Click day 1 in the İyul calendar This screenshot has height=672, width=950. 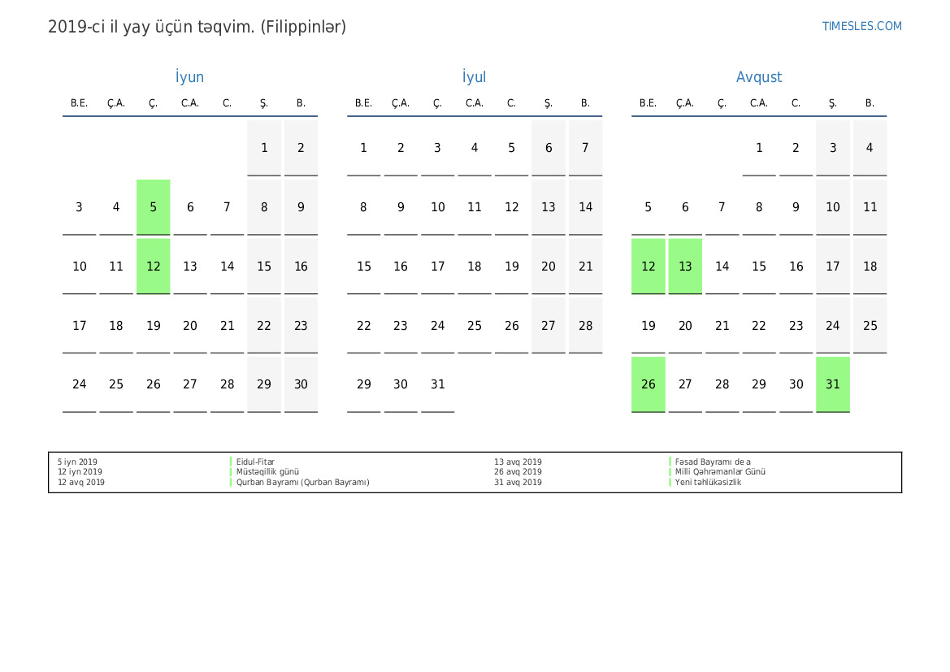click(x=363, y=148)
